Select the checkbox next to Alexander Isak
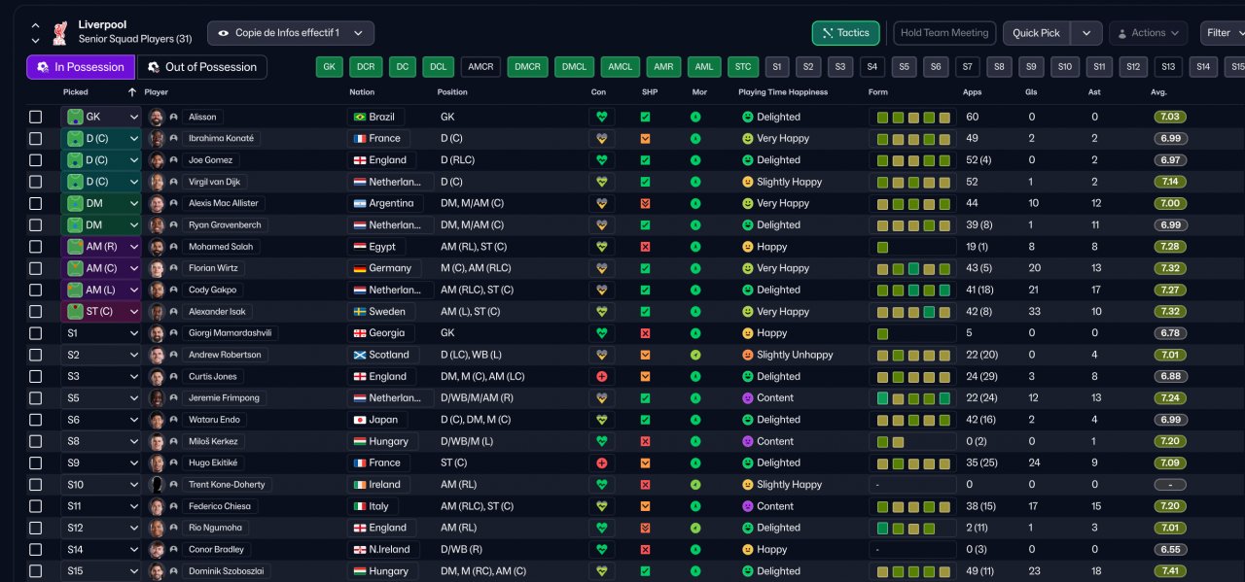 [36, 312]
